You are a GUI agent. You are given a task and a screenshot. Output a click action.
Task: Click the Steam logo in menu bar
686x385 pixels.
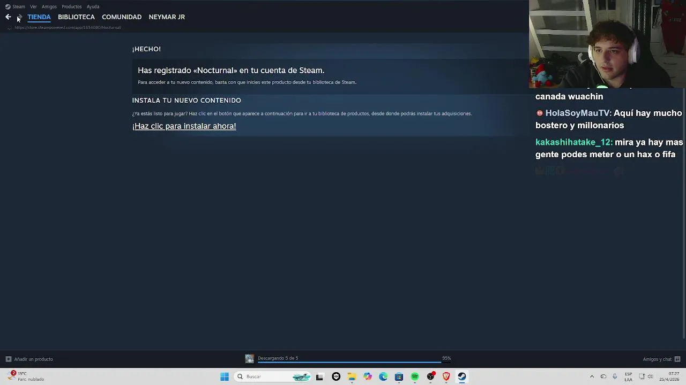pyautogui.click(x=8, y=7)
